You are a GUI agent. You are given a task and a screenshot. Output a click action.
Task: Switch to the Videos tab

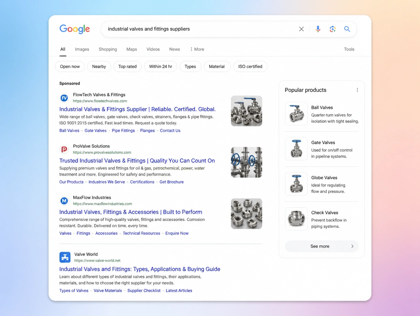click(153, 49)
